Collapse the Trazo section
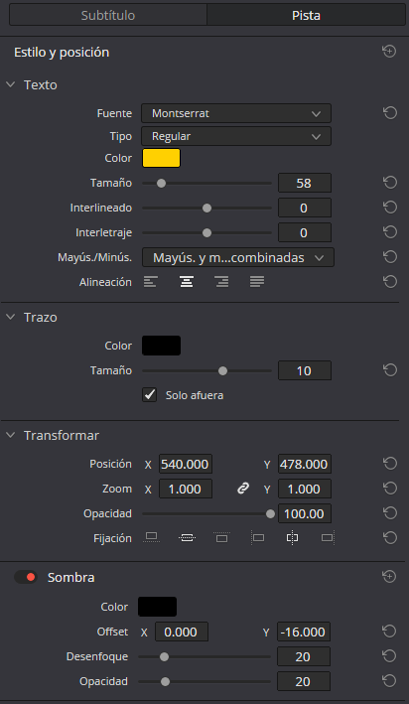The width and height of the screenshot is (409, 704). point(10,317)
